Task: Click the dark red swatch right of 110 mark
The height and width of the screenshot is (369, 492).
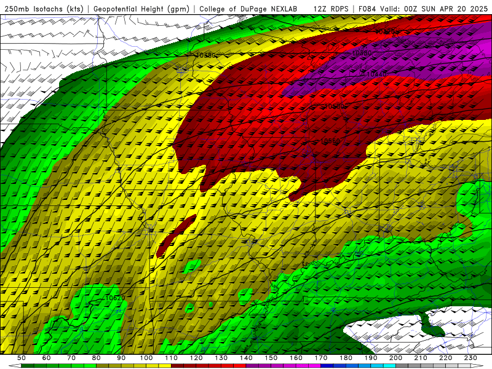Action: click(177, 366)
